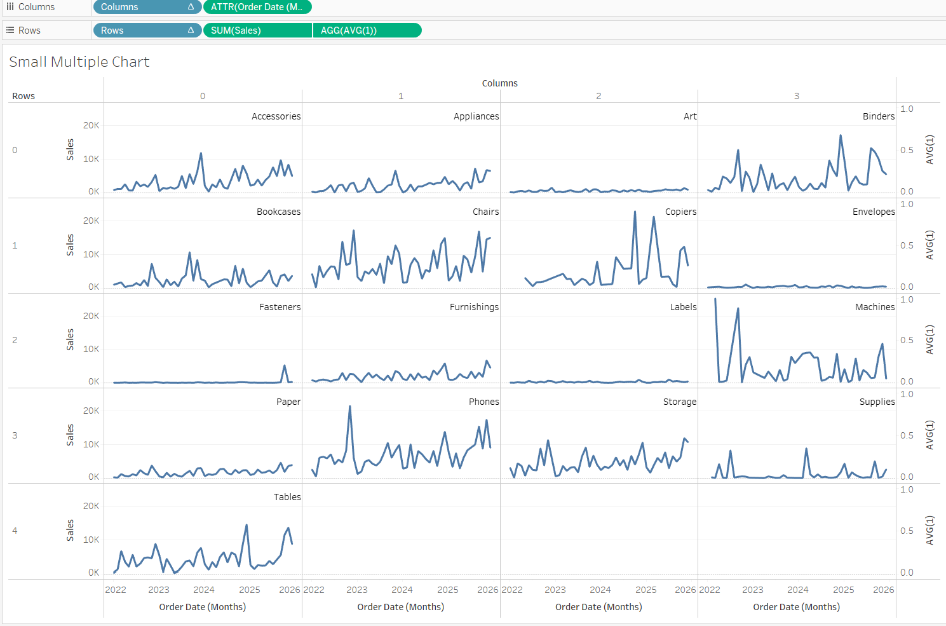Click the Columns header label above chart
946x626 pixels.
click(x=499, y=83)
